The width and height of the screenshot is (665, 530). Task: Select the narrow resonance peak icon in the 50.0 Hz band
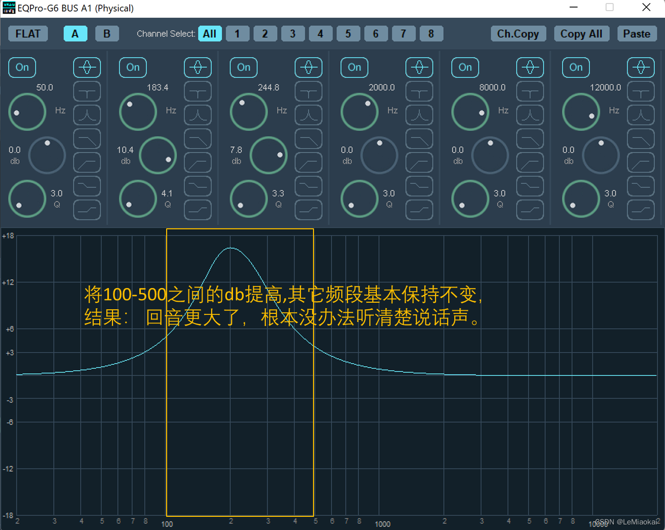tap(87, 115)
